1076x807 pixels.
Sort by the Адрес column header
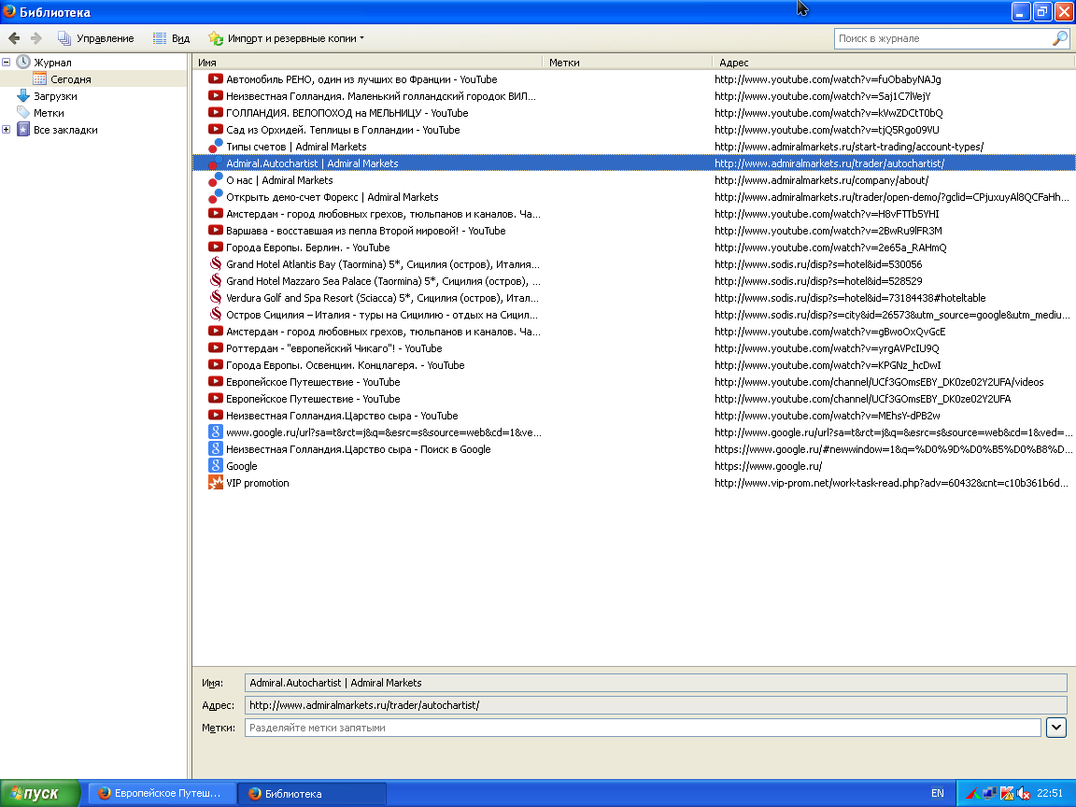pos(894,63)
